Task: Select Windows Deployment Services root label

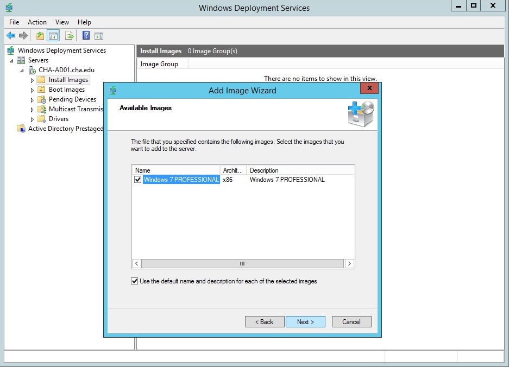Action: coord(62,50)
